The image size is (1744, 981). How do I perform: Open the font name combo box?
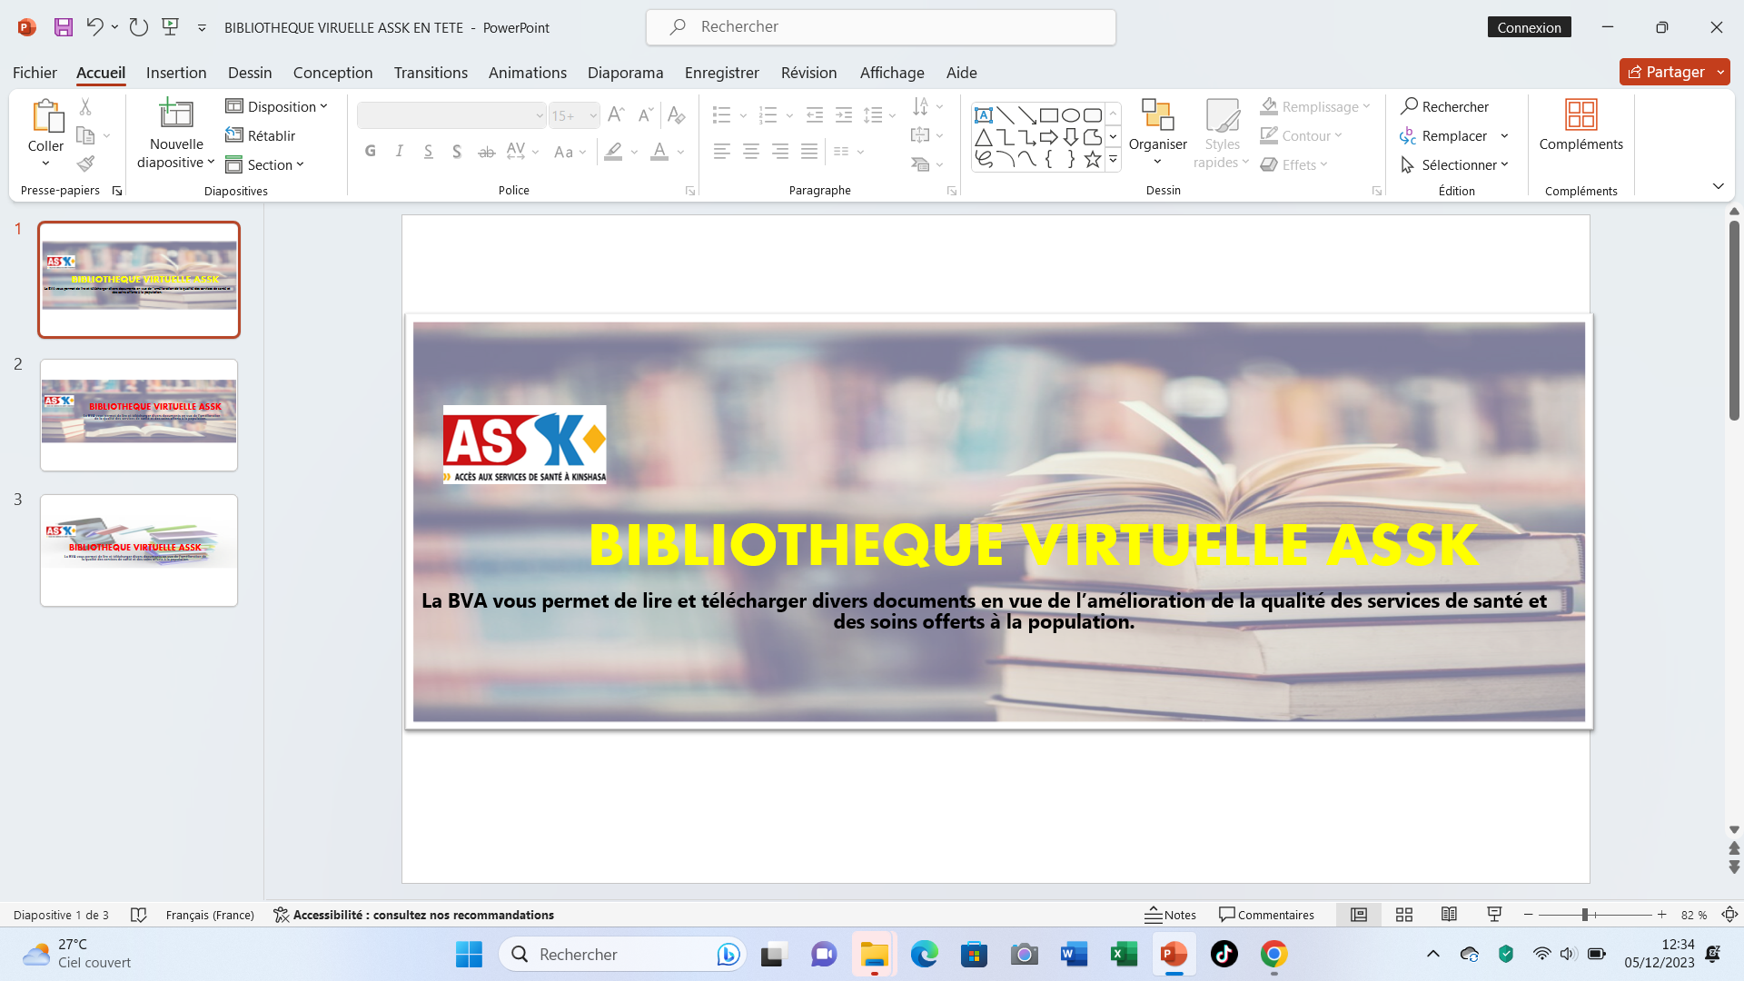click(x=451, y=115)
